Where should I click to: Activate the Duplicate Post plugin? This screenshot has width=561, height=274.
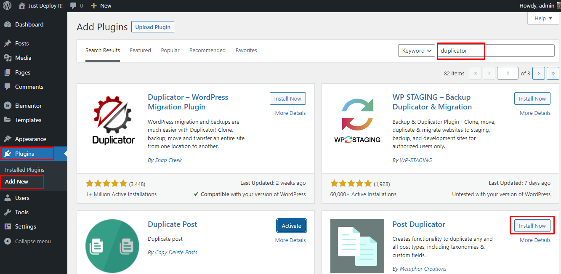click(x=292, y=226)
